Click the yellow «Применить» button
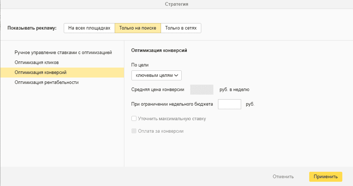 coord(326,176)
